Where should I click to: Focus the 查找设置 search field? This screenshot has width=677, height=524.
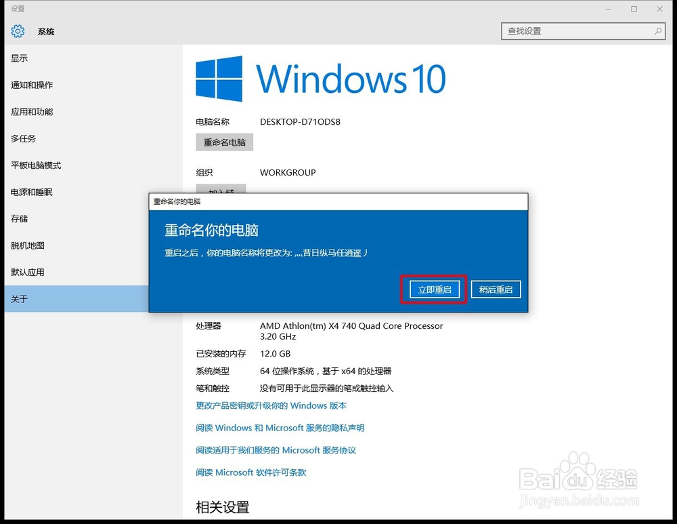(584, 31)
